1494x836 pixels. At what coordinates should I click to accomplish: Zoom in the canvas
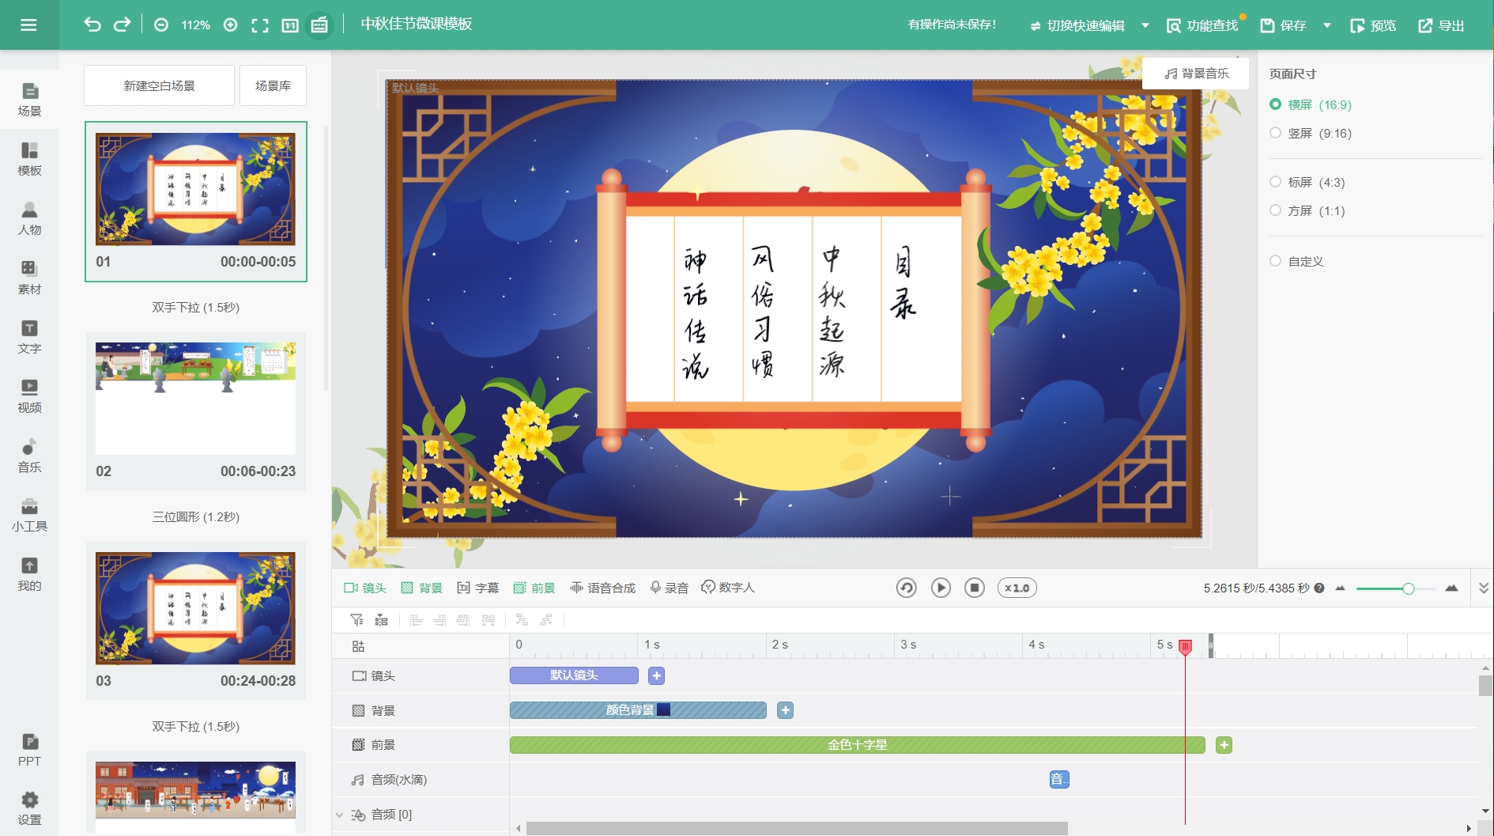[230, 25]
